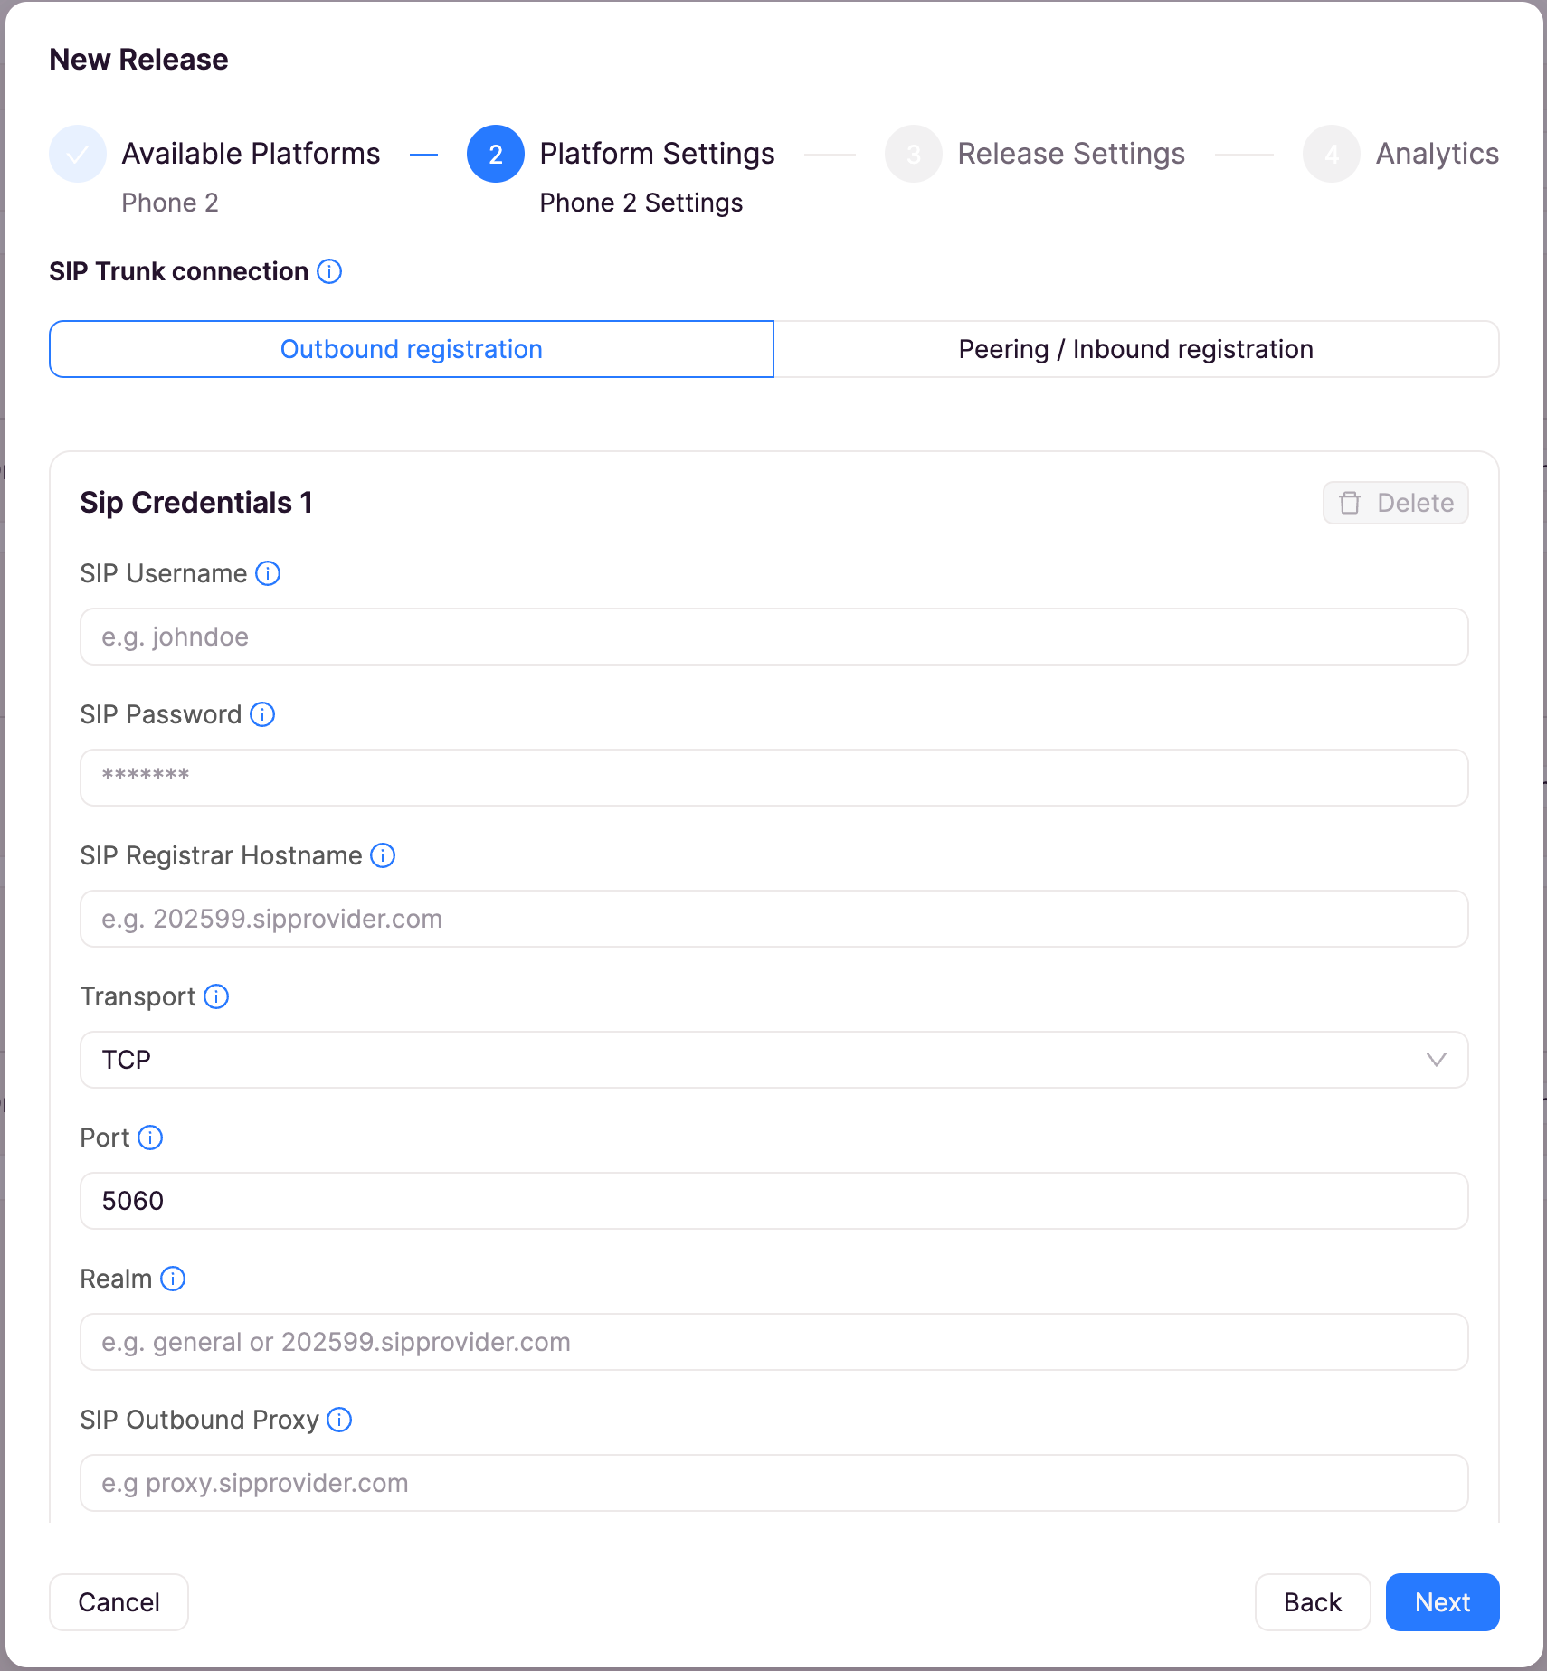Click info icon beside Port label
1547x1671 pixels.
click(x=150, y=1138)
